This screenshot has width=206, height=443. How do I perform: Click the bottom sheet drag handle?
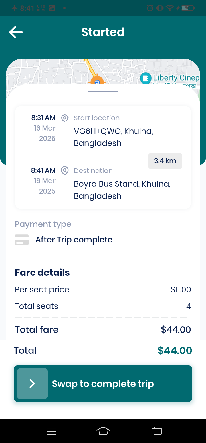click(x=103, y=92)
